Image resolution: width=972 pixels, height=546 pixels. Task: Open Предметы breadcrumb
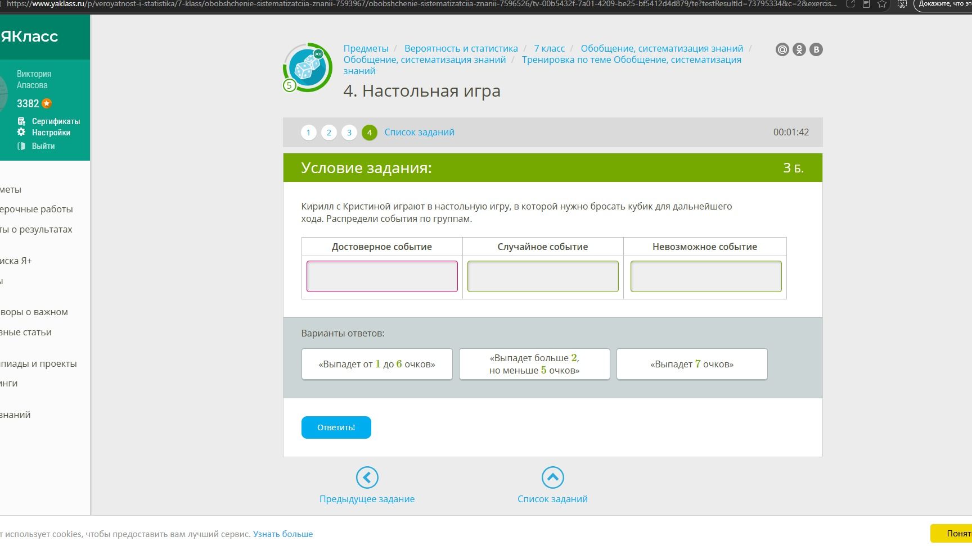[x=366, y=48]
